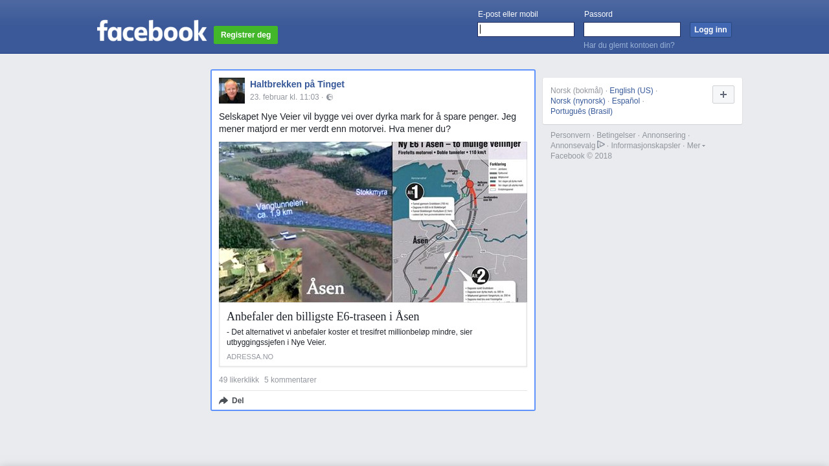Viewport: 829px width, 466px height.
Task: Click the Registrer deg button
Action: click(x=246, y=35)
